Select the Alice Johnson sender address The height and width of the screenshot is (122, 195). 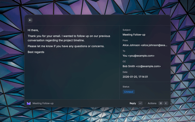pos(145,45)
